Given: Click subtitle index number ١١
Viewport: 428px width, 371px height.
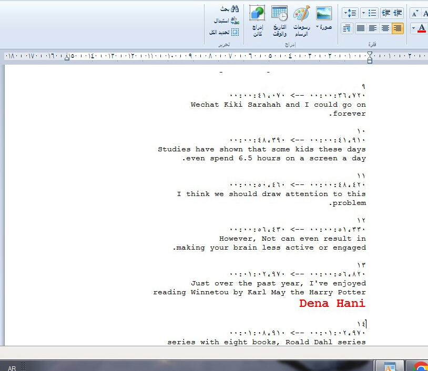Looking at the screenshot, I should pos(361,176).
